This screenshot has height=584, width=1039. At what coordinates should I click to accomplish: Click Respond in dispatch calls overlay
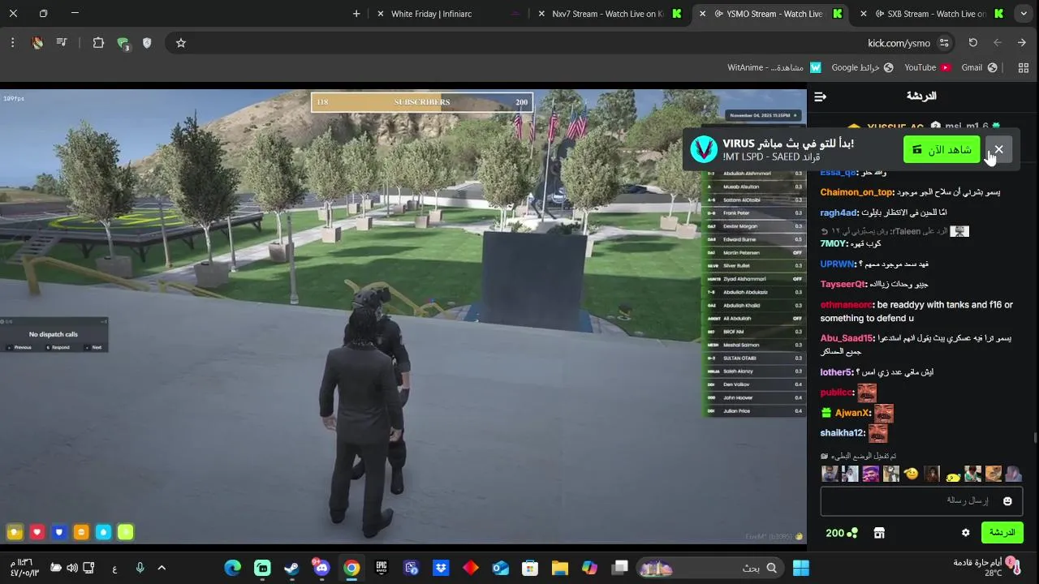[x=58, y=347]
